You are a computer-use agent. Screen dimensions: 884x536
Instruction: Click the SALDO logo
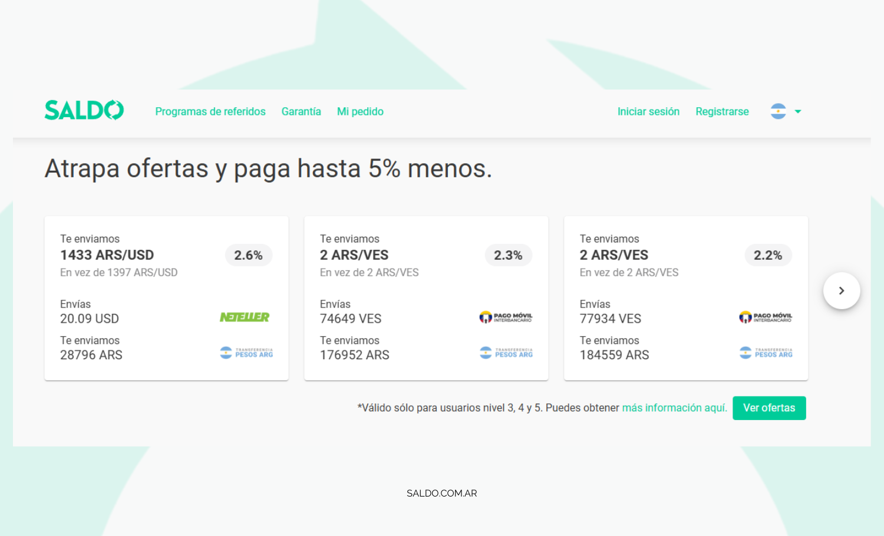tap(84, 111)
